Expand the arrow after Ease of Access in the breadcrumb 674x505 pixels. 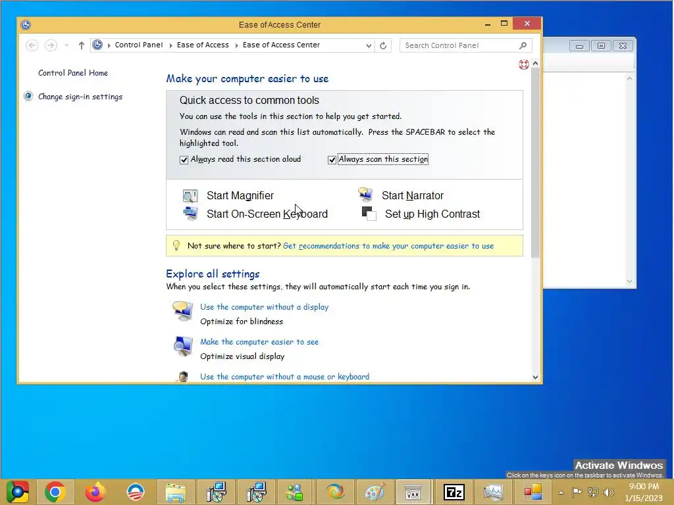236,45
